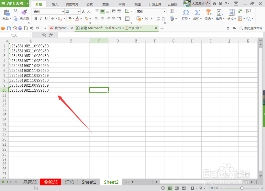265x191 pixels.
Task: Decrease font size with A- icon
Action: coord(89,11)
